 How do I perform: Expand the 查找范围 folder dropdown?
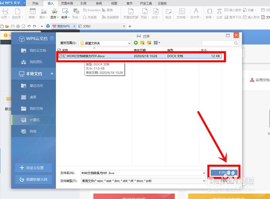click(x=129, y=43)
